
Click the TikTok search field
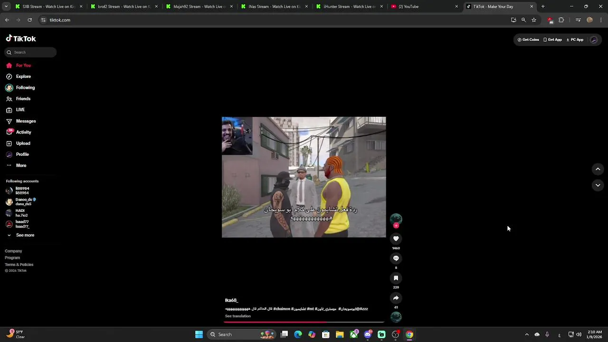click(x=31, y=52)
